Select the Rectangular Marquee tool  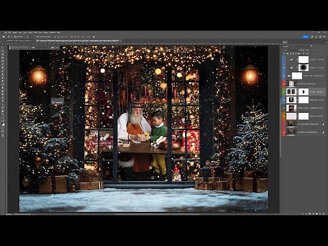[x=3, y=47]
